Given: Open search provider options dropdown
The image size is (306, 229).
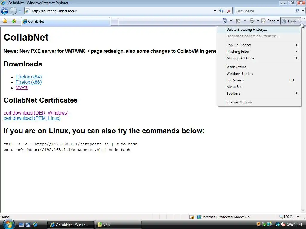Looking at the screenshot, I should pos(303,11).
